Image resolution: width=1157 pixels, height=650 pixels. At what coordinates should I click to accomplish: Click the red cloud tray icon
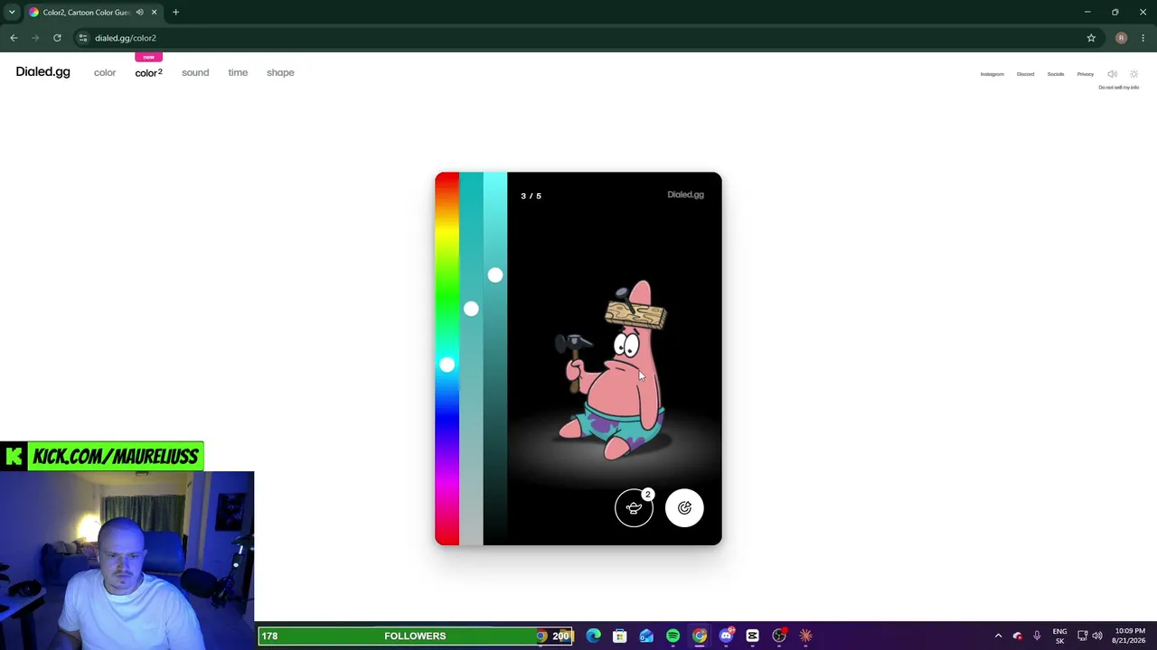click(x=1017, y=636)
